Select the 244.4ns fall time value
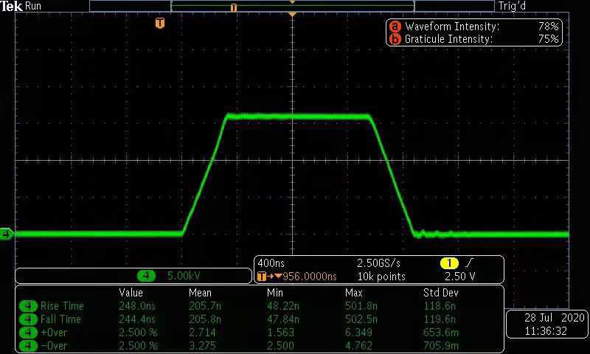Image resolution: width=590 pixels, height=354 pixels. pos(137,319)
